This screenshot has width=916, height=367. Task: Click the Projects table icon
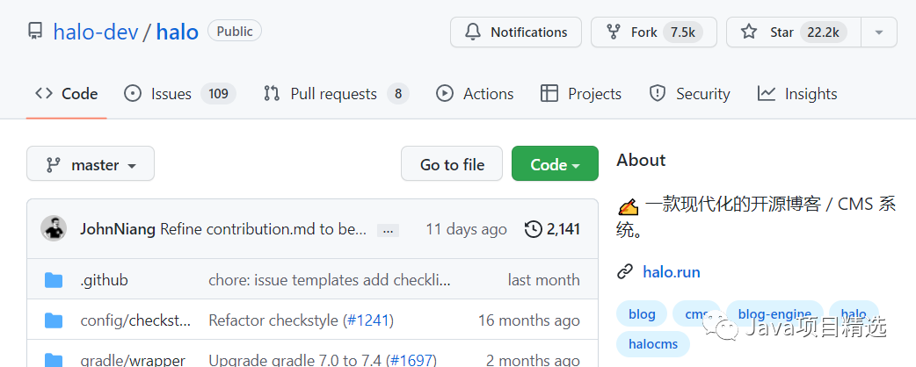(x=549, y=93)
